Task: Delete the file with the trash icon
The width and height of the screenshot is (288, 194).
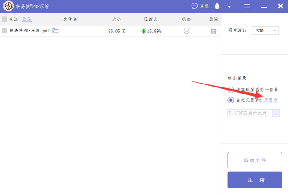Action: pyautogui.click(x=214, y=31)
